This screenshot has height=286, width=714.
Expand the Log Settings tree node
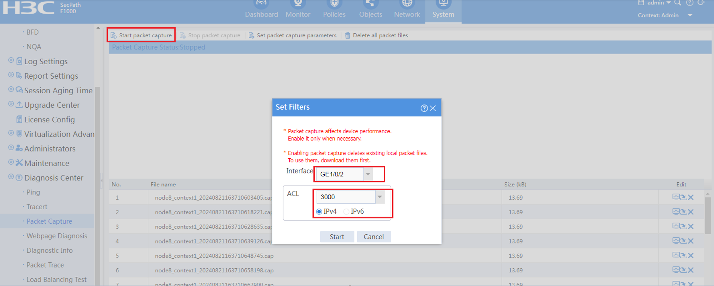11,61
